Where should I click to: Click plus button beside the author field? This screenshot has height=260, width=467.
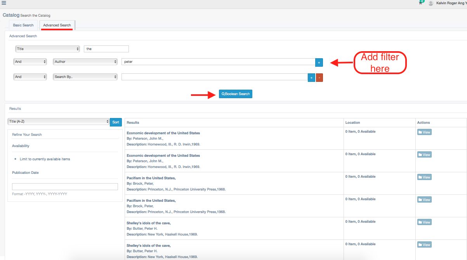pyautogui.click(x=319, y=62)
